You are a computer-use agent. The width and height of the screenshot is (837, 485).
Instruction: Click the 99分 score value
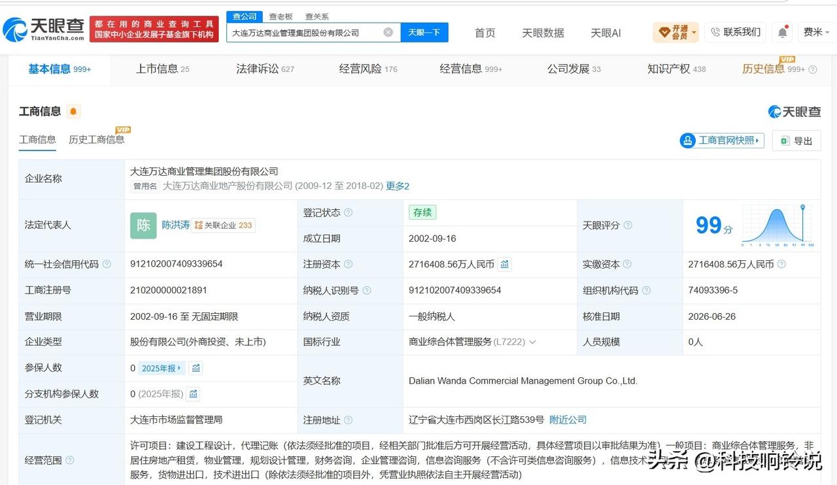(713, 226)
